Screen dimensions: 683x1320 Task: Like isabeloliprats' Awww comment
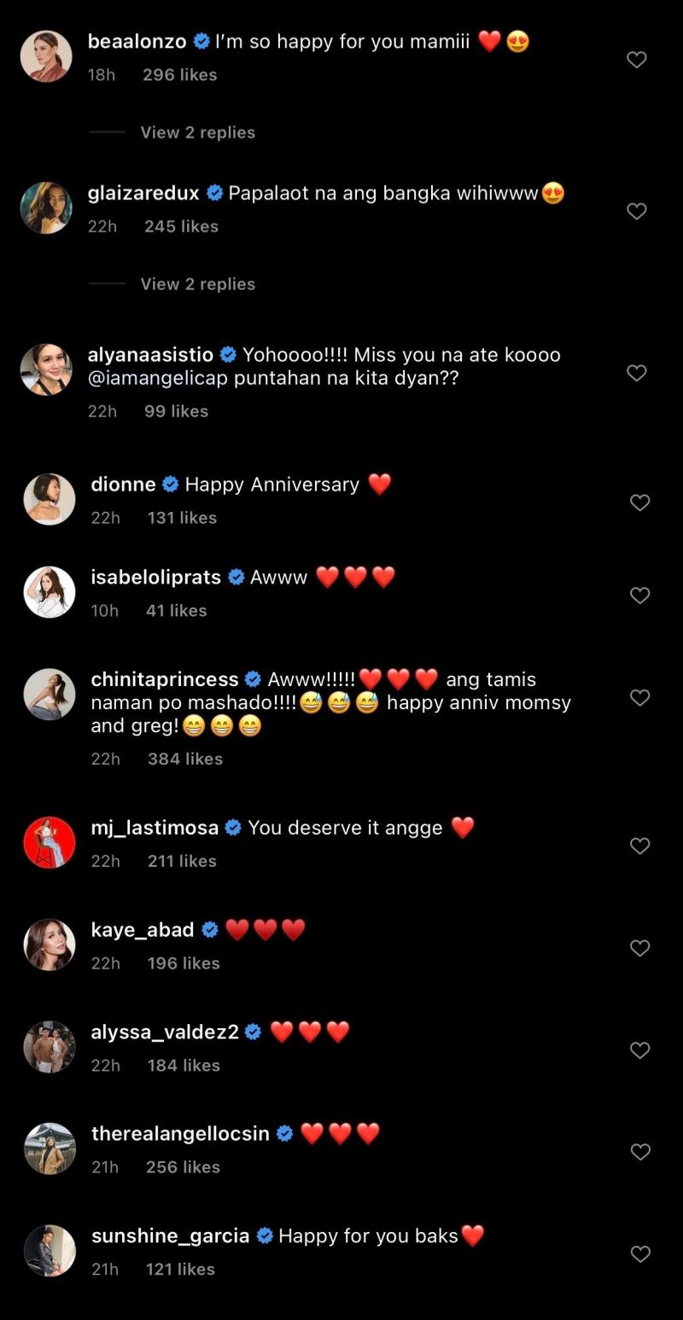coord(640,595)
